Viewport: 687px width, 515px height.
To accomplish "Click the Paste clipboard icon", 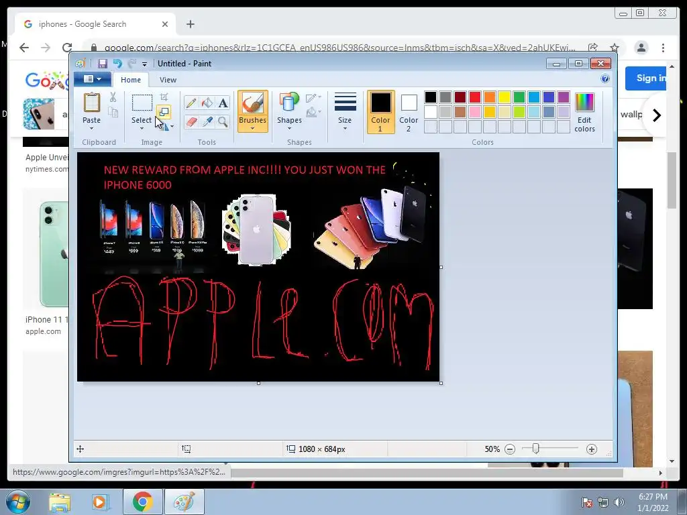I will pyautogui.click(x=91, y=103).
